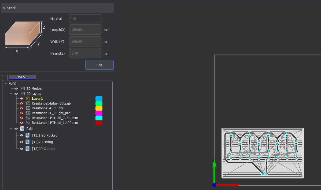Collapse the 2D Layers tree node
This screenshot has width=321, height=190.
point(11,94)
